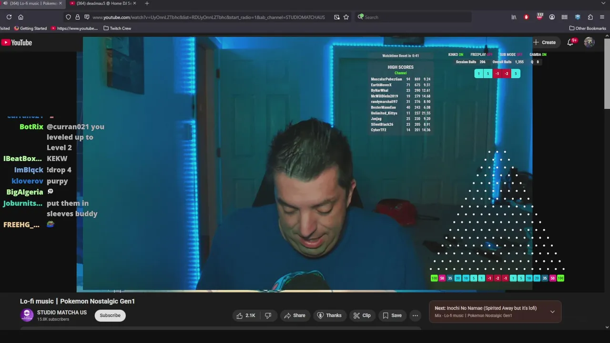Open the Getting Started bookmark
The height and width of the screenshot is (343, 610).
[x=30, y=28]
